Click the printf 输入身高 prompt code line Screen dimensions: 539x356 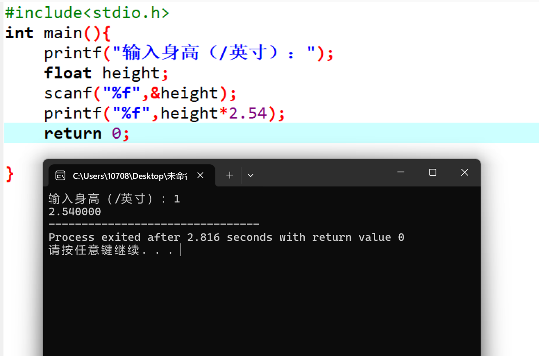point(189,53)
